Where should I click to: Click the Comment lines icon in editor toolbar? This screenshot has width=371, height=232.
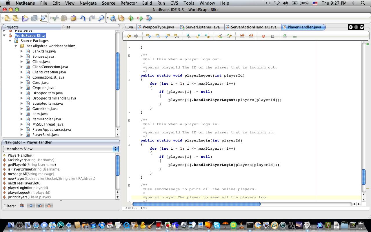(x=285, y=36)
